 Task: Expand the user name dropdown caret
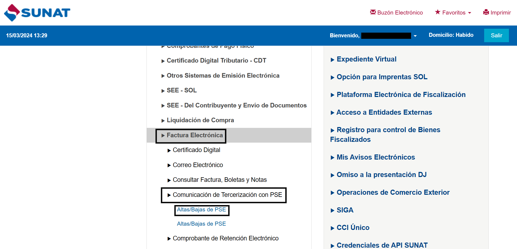415,36
